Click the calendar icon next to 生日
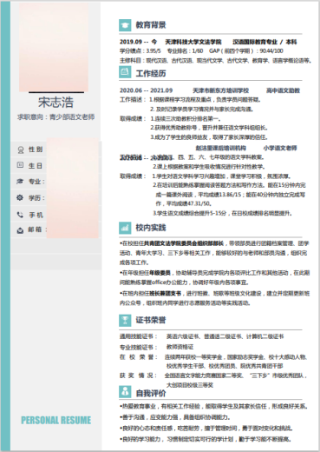 20,165
